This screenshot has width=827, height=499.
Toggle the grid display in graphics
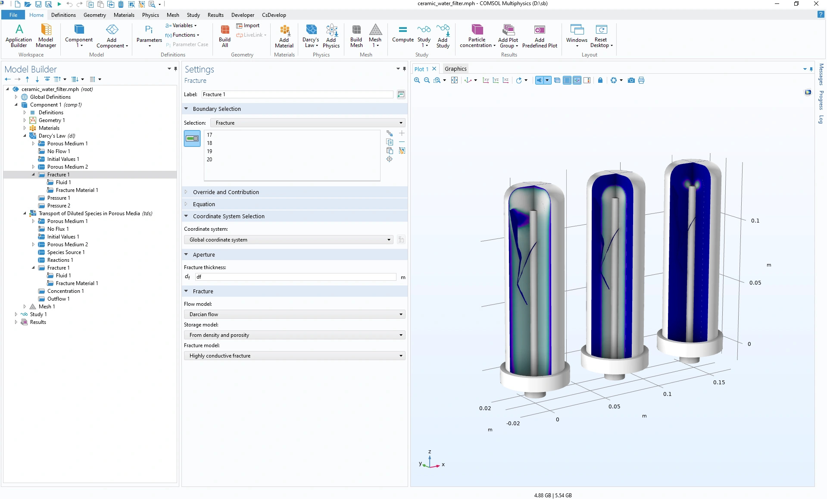pos(567,80)
